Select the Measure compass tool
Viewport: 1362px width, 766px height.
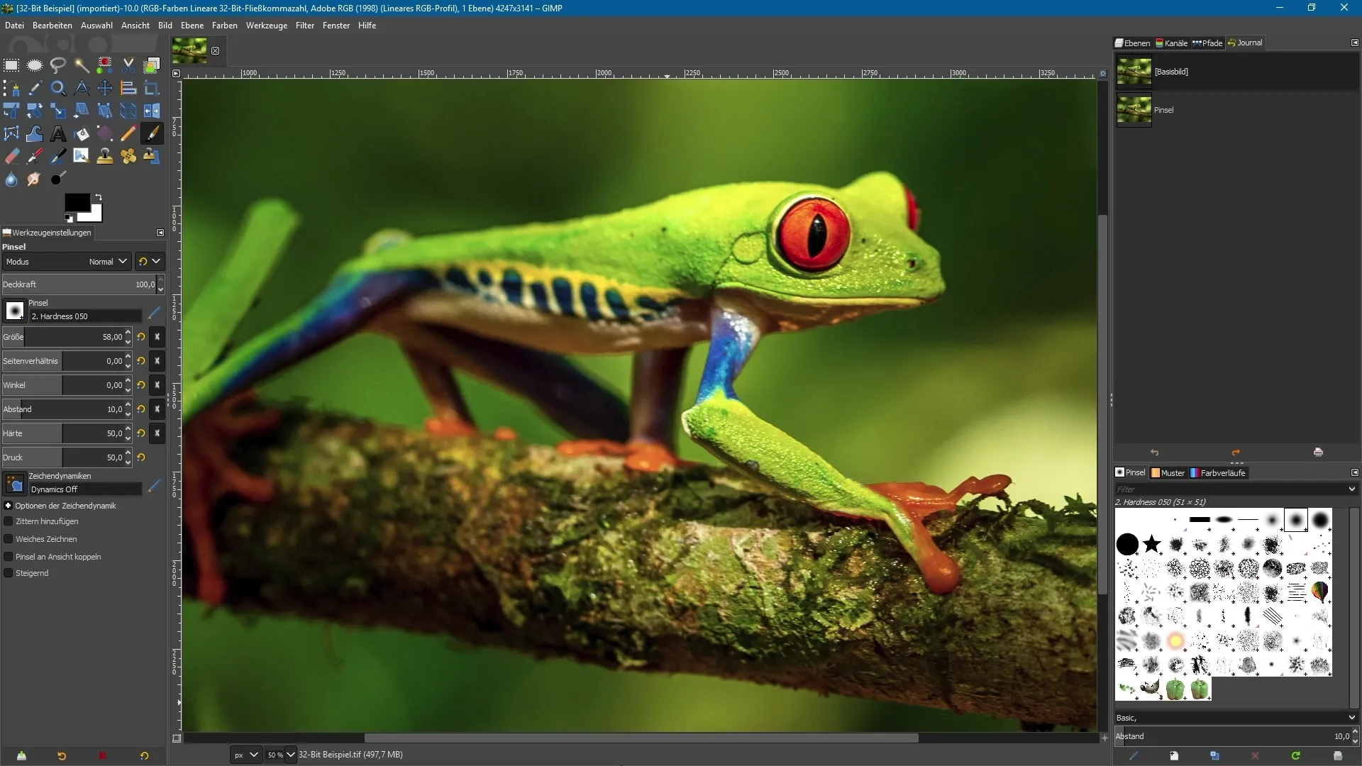82,88
